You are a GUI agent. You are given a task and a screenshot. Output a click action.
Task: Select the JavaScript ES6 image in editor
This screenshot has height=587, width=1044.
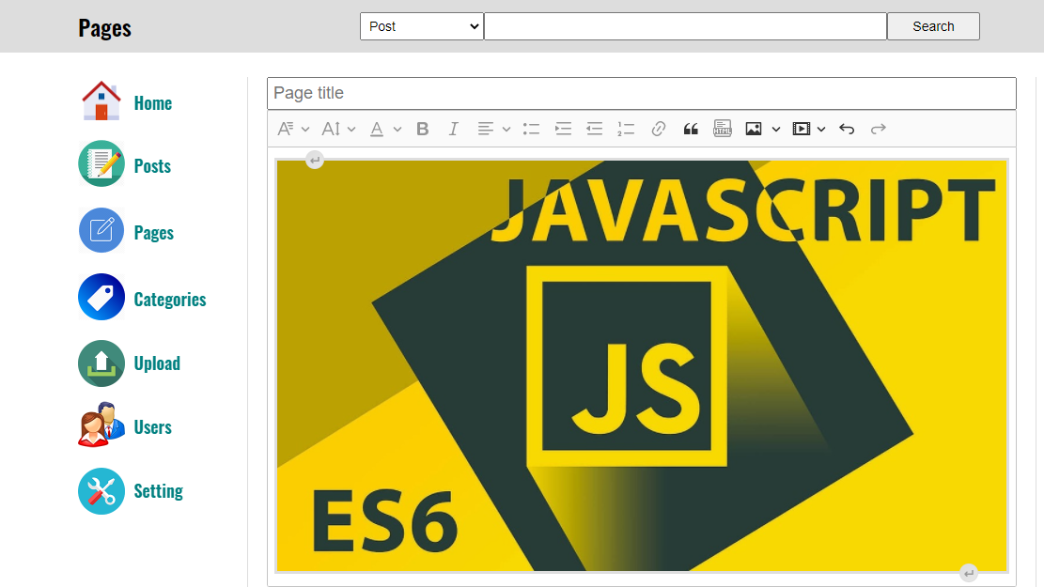point(642,365)
